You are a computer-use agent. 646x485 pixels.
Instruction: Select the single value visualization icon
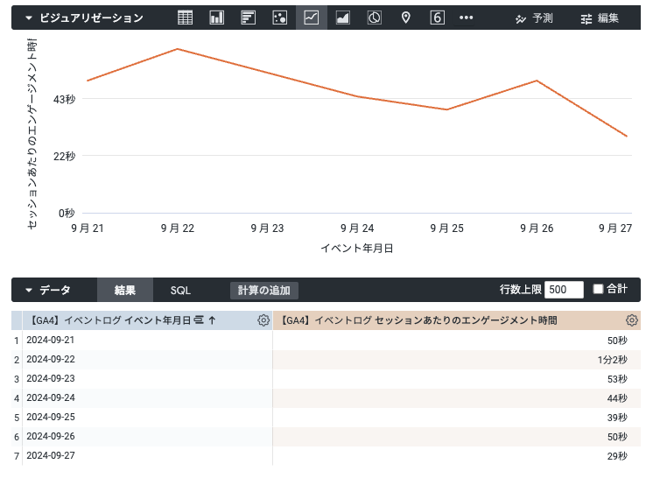[437, 18]
